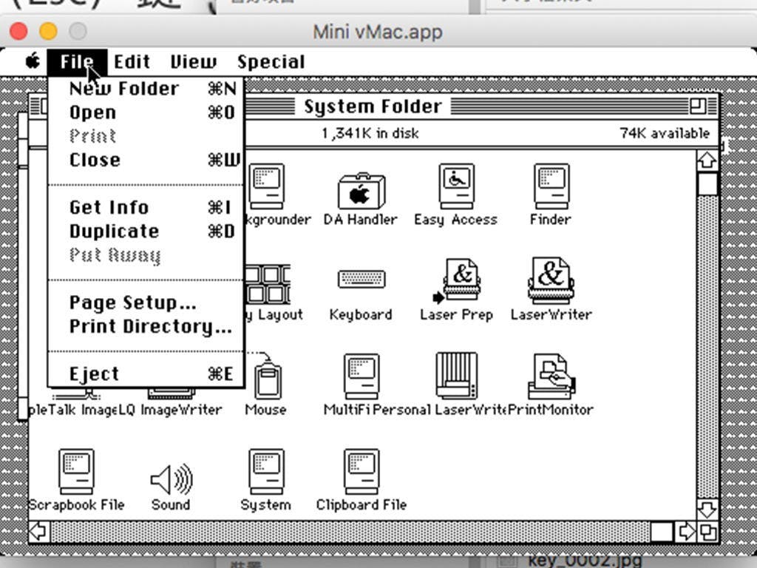
Task: Click the ImageLQ label
Action: tap(108, 410)
